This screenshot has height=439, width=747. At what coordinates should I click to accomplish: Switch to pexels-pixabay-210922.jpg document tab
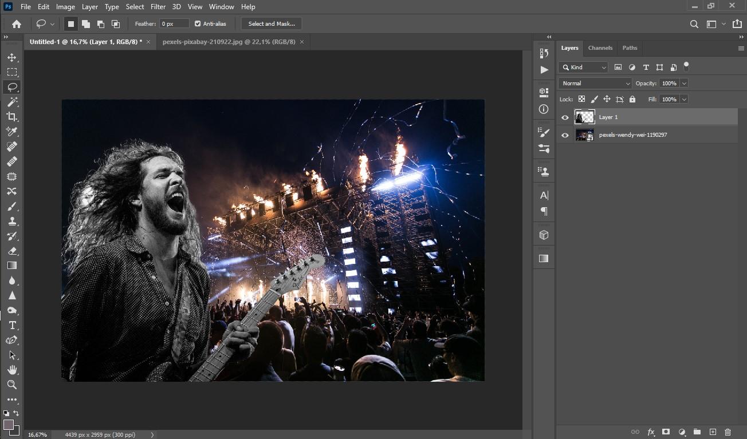(x=229, y=42)
